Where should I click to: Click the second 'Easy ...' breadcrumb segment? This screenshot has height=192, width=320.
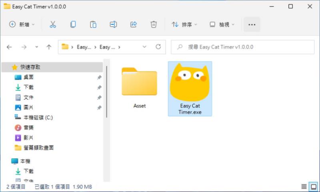click(107, 47)
